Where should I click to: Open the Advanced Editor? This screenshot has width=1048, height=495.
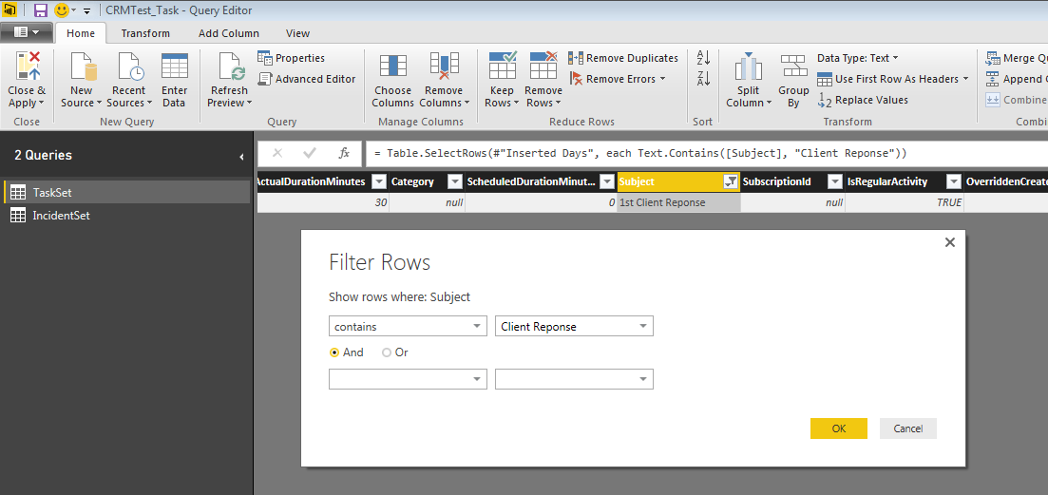[x=307, y=79]
